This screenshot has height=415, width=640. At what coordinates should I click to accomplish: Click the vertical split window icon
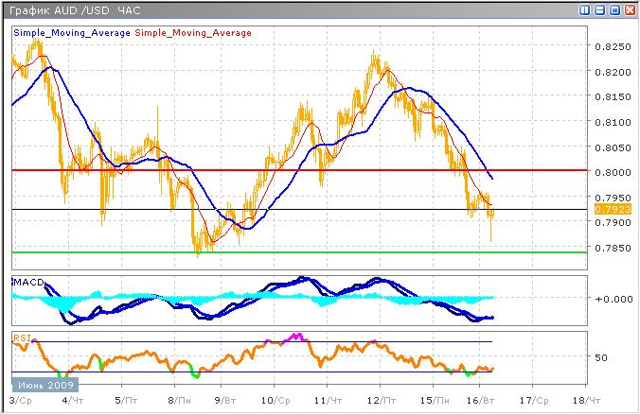pos(585,9)
